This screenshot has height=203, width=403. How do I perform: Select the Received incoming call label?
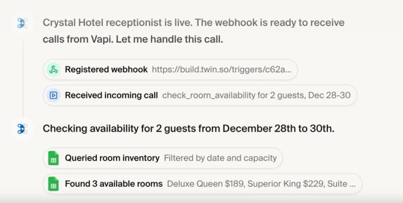click(x=111, y=95)
